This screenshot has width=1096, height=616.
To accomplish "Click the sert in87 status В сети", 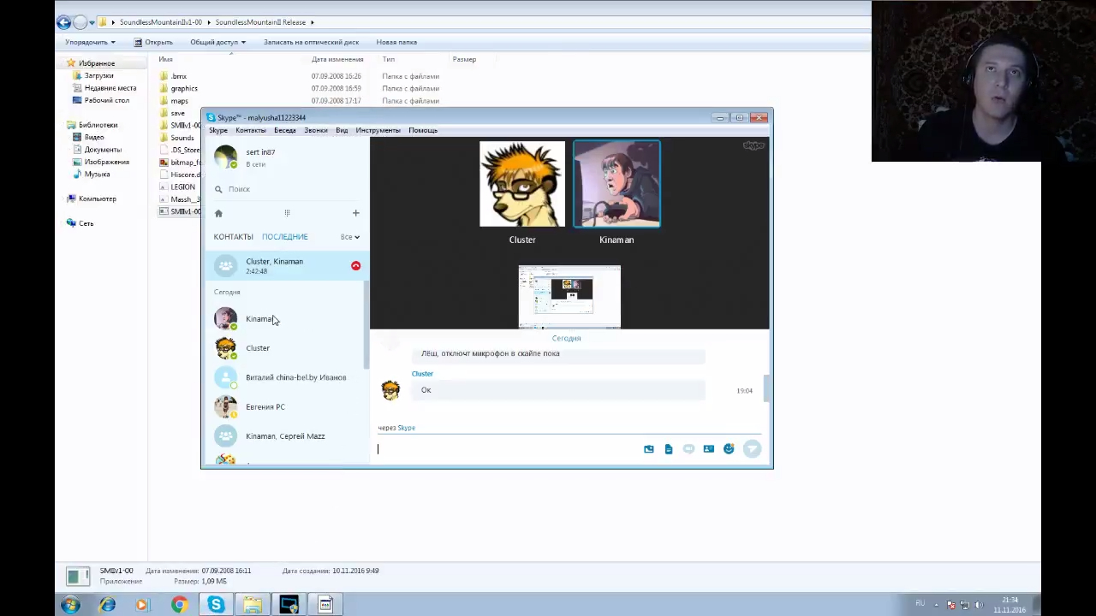I will (x=256, y=164).
